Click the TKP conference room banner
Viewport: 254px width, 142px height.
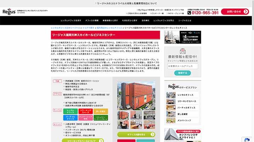click(183, 134)
